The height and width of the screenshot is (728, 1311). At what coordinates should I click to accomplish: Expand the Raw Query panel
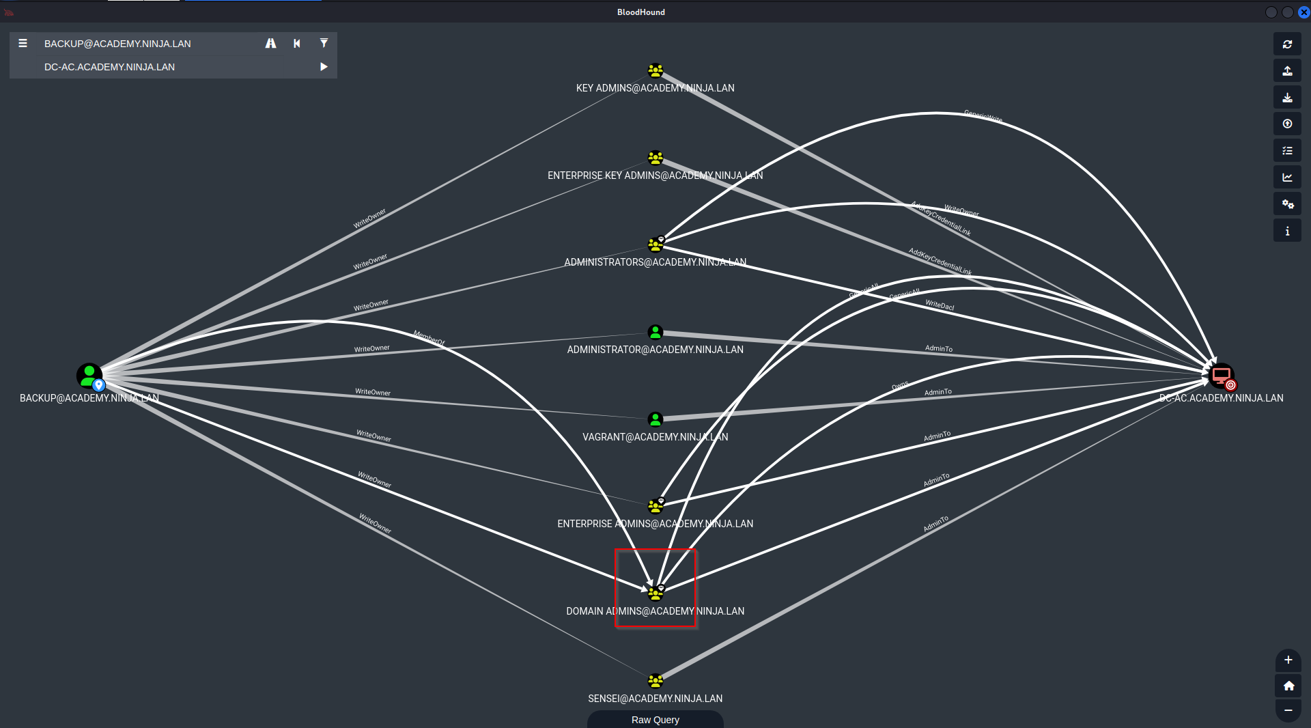click(x=655, y=720)
